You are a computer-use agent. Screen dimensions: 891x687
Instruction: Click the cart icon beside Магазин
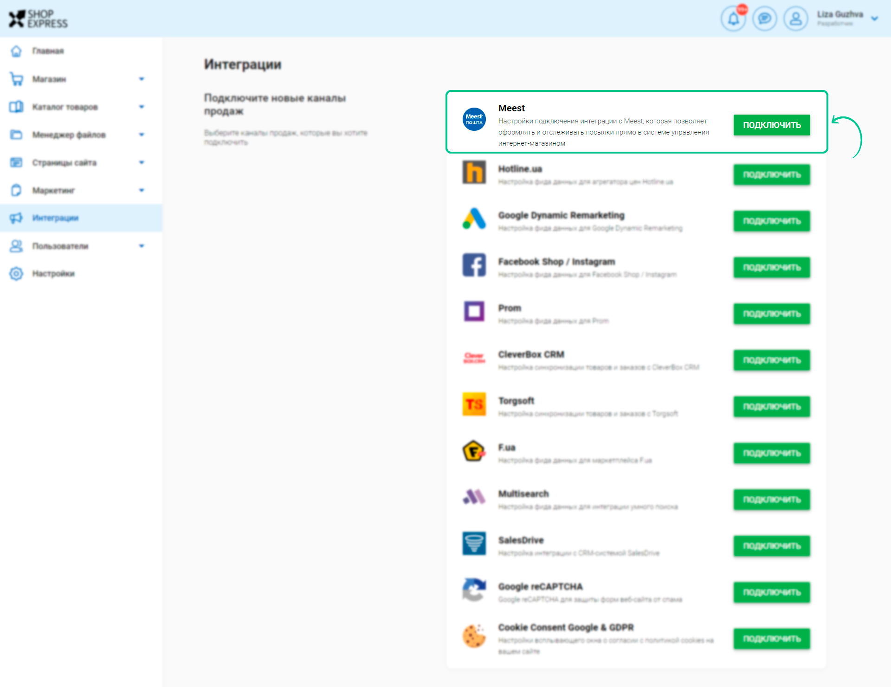pos(16,79)
